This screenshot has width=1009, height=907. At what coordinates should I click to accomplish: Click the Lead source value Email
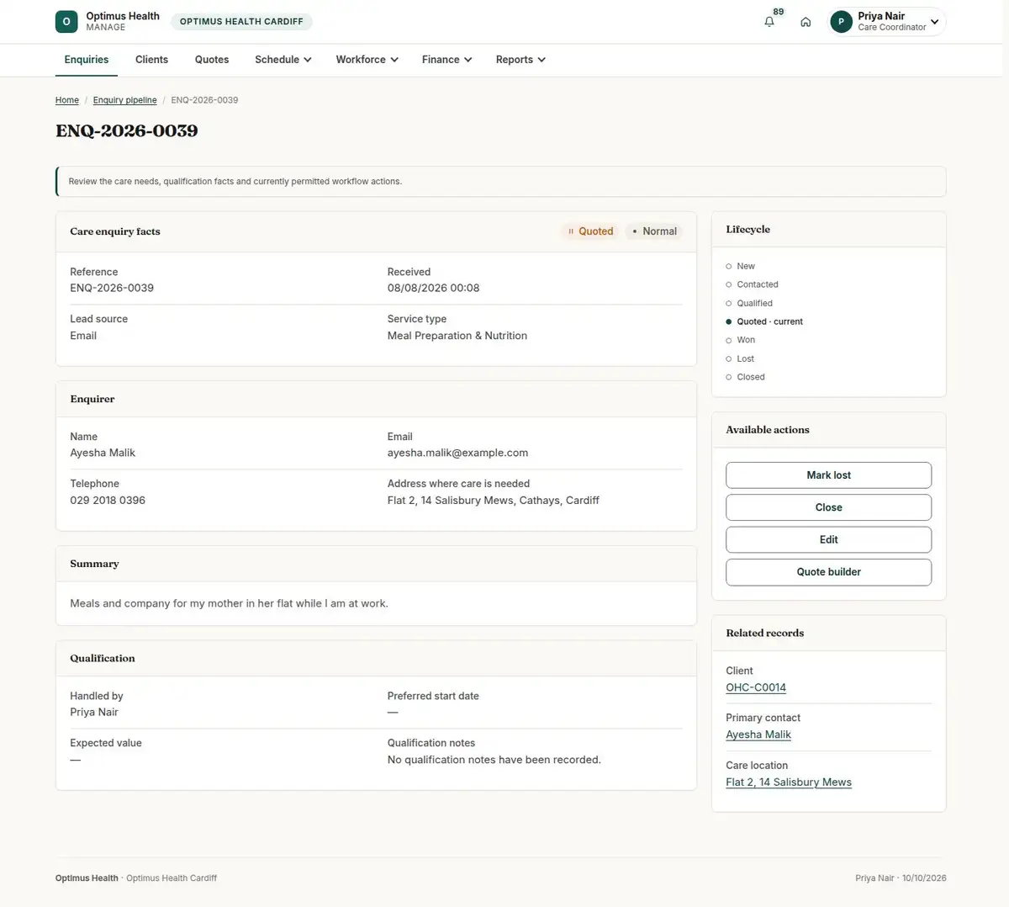[83, 336]
